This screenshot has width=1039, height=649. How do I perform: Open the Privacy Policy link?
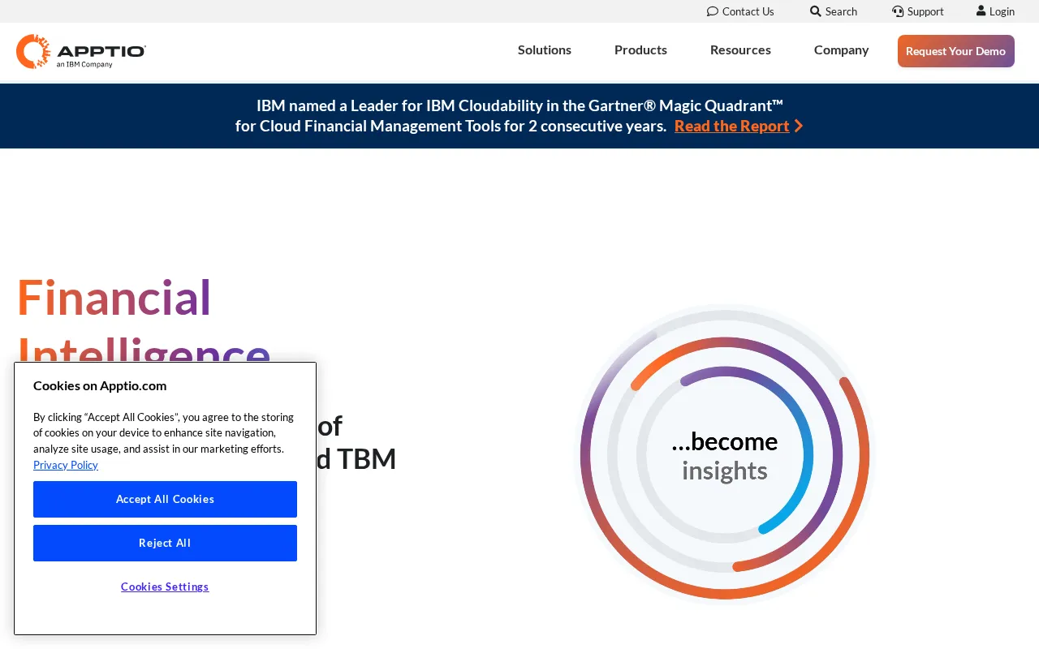pos(66,465)
